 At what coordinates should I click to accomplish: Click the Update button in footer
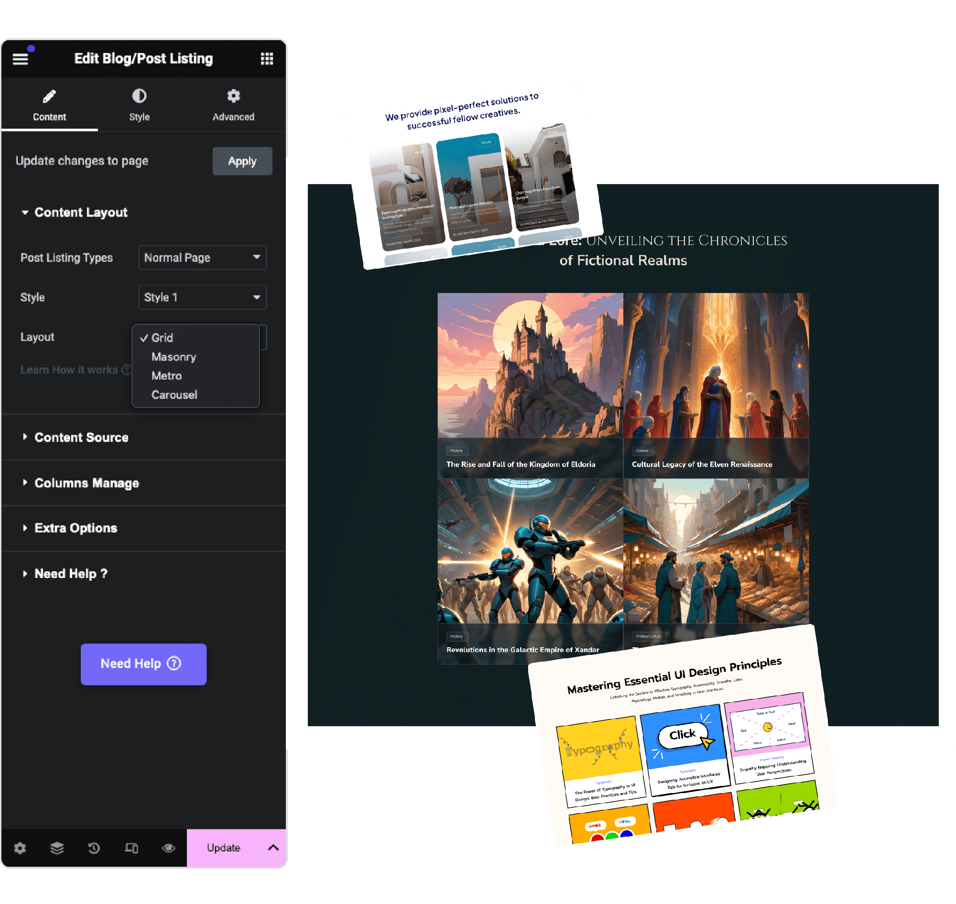223,847
